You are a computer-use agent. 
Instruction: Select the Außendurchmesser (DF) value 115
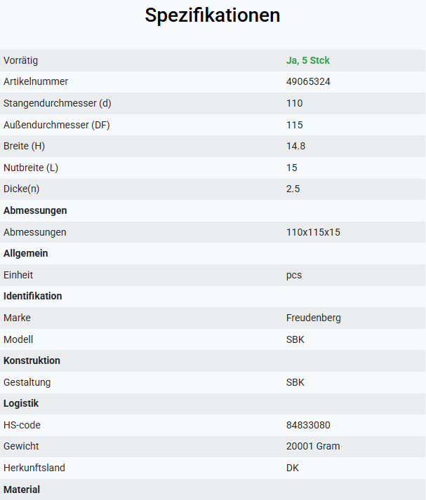(295, 125)
